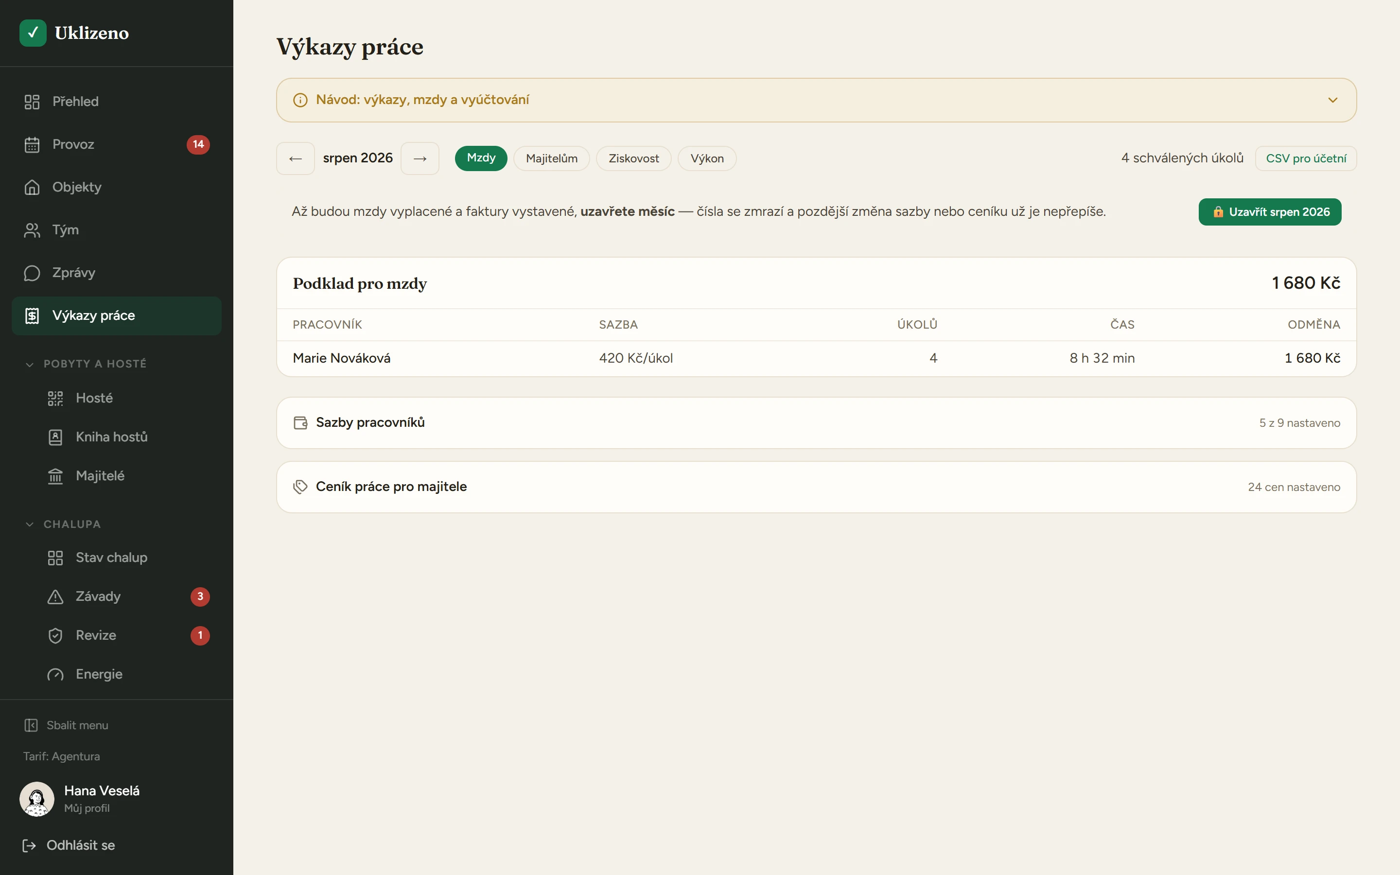This screenshot has width=1400, height=875.
Task: Select Marie Nováková worker name
Action: click(x=341, y=358)
